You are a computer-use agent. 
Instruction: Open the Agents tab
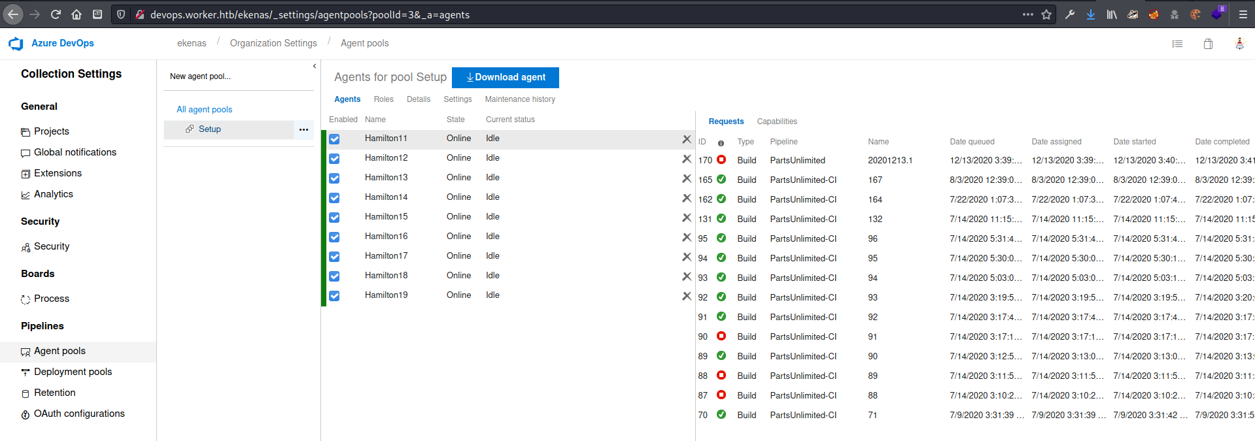[347, 99]
